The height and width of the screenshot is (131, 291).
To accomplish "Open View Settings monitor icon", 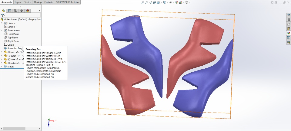I will coord(187,2).
